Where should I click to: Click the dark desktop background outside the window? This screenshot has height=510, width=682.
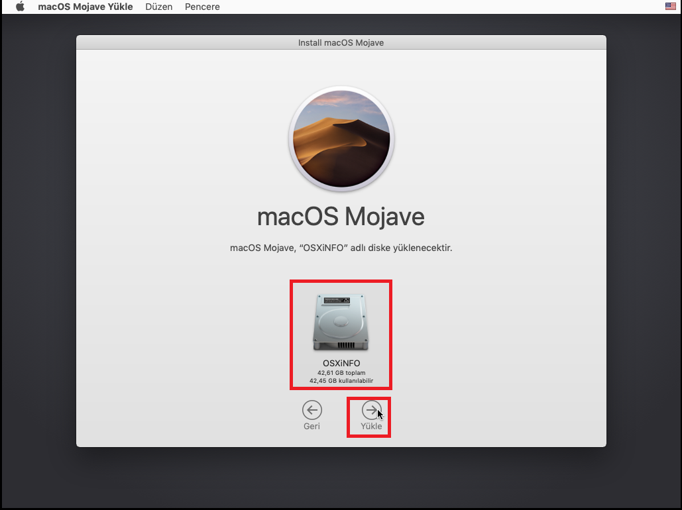click(x=40, y=265)
